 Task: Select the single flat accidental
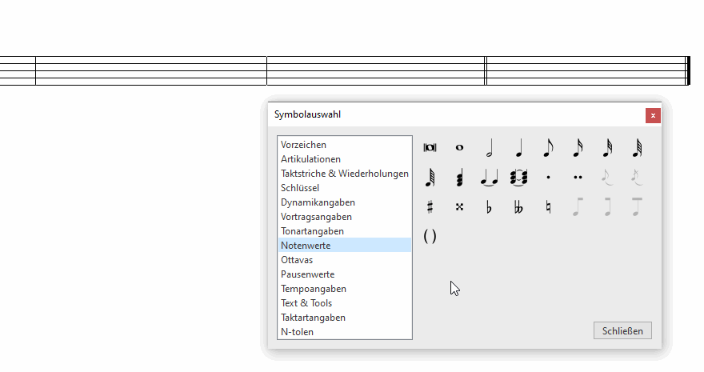(x=489, y=207)
